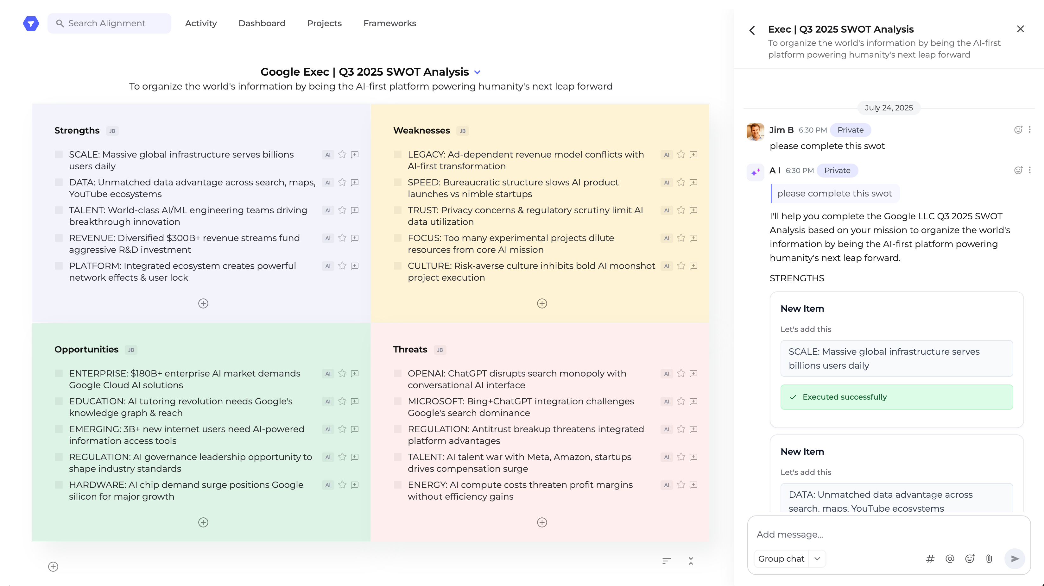This screenshot has width=1044, height=586.
Task: Collapse the canvas with the double-chevron control
Action: click(x=691, y=561)
